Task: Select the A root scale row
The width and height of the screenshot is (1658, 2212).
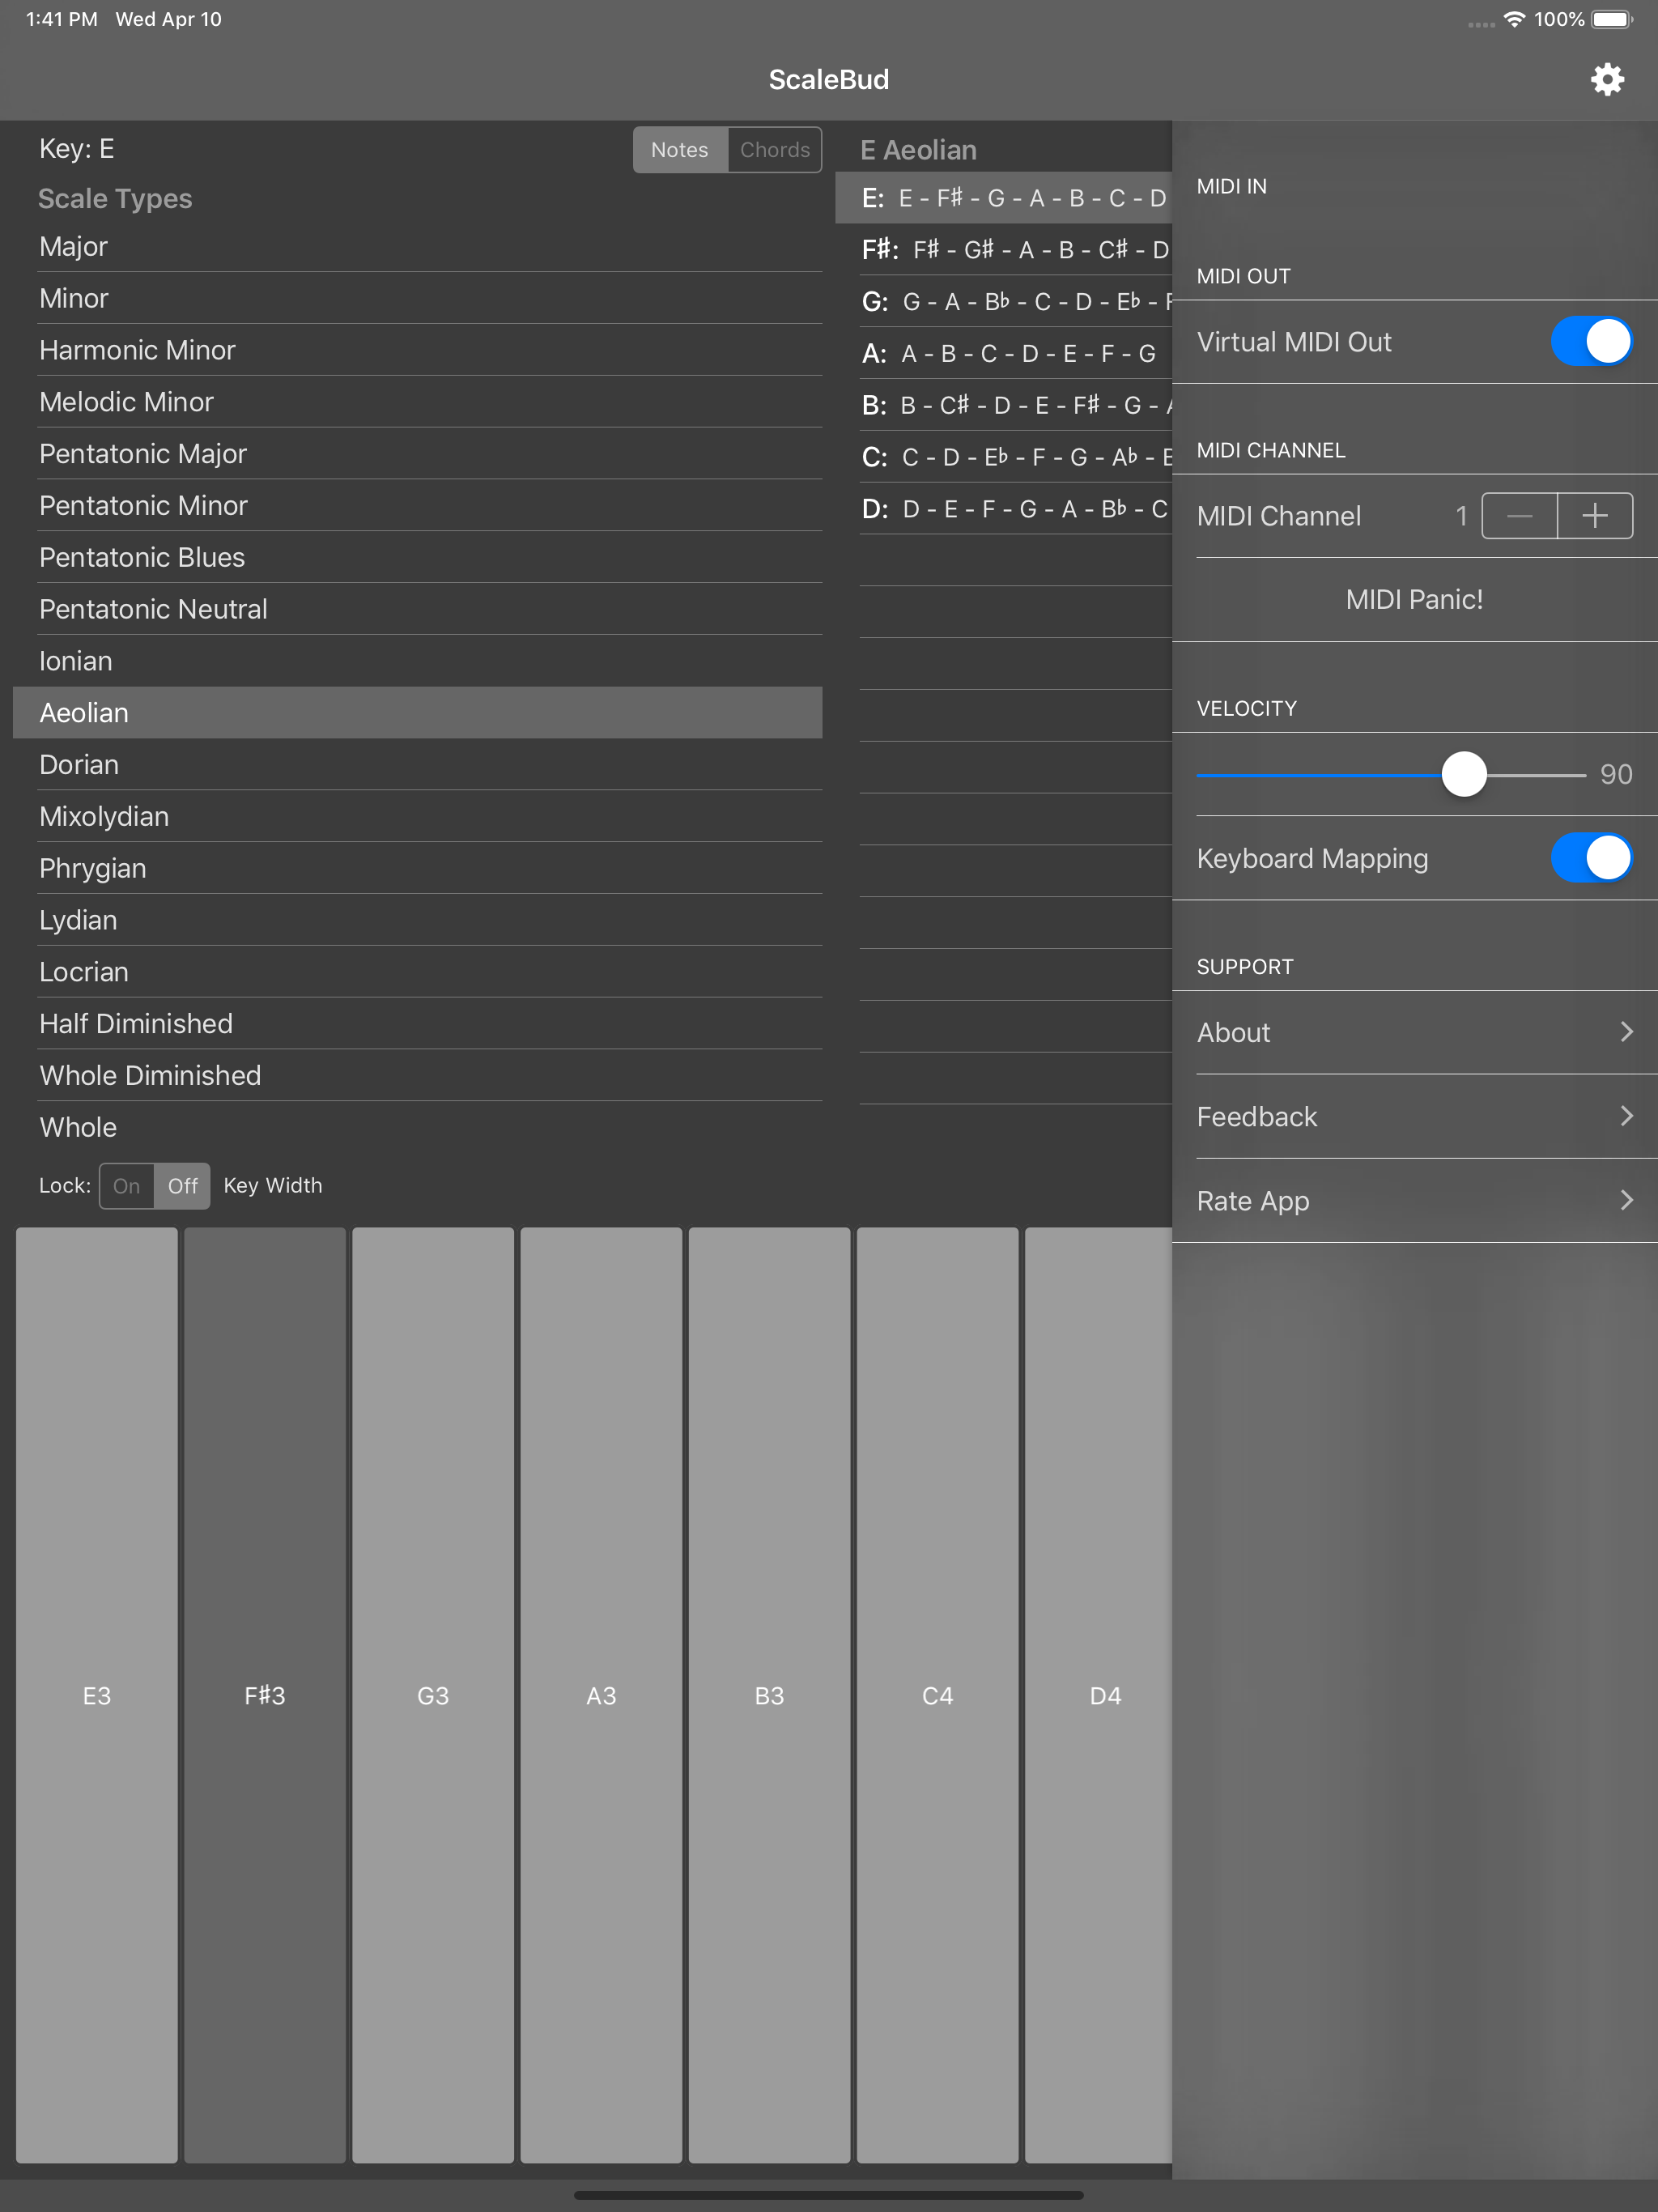Action: click(1004, 354)
